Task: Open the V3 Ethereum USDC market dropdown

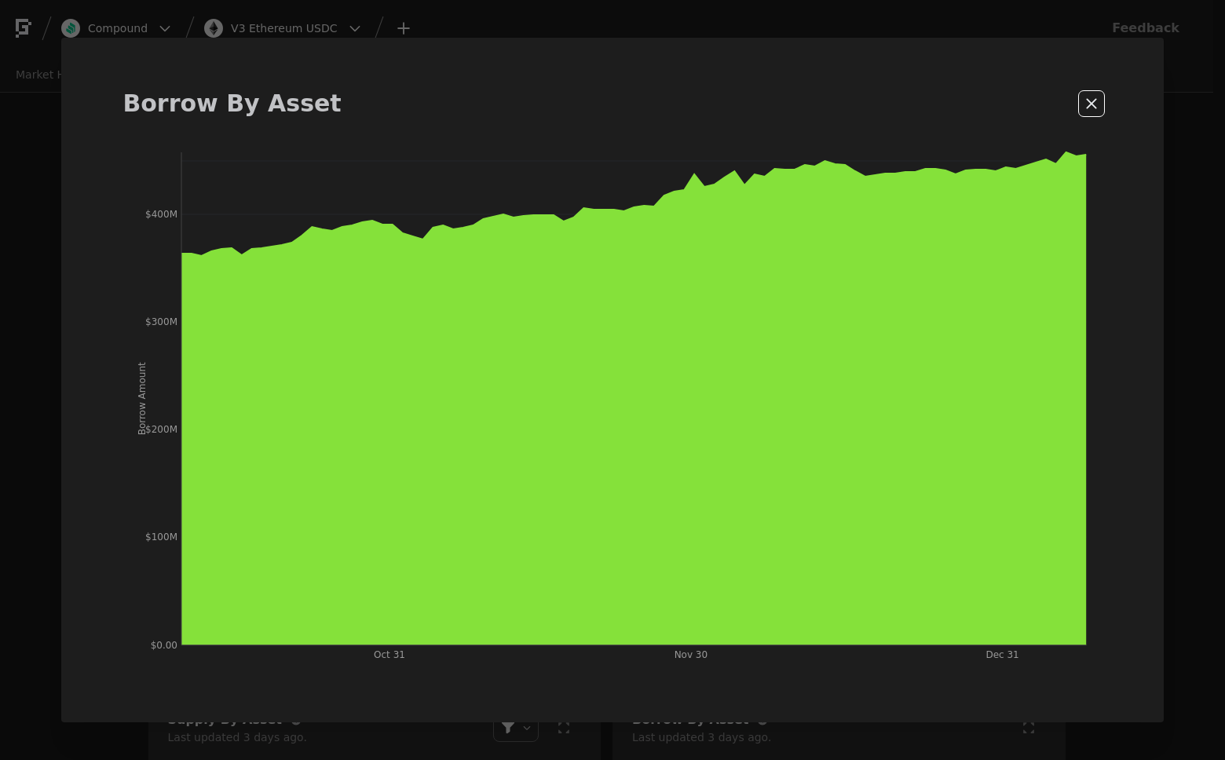Action: (x=283, y=28)
